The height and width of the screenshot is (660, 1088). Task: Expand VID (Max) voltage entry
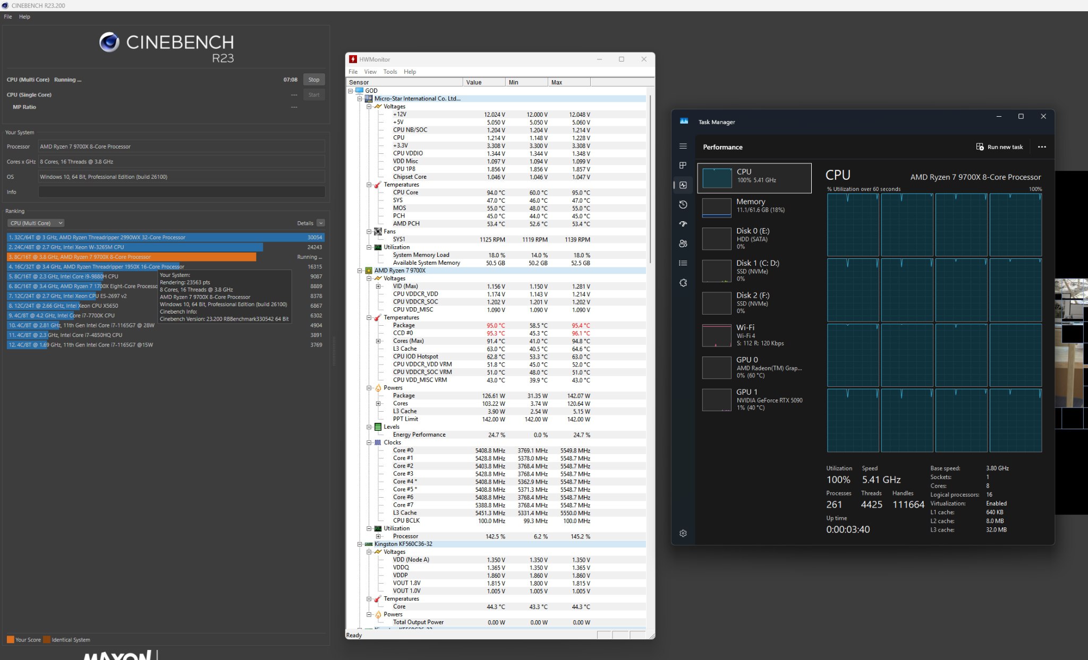(x=378, y=286)
